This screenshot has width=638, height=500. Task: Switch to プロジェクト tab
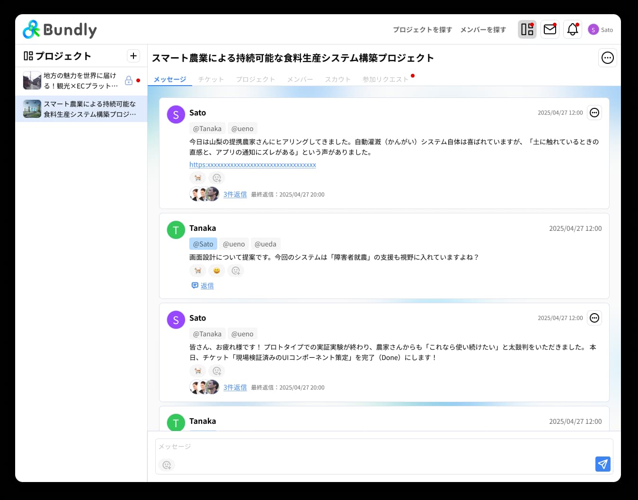point(256,79)
